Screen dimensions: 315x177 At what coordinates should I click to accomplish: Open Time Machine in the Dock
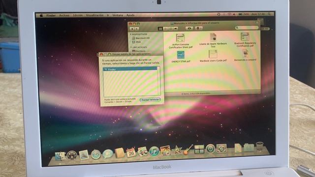point(210,149)
